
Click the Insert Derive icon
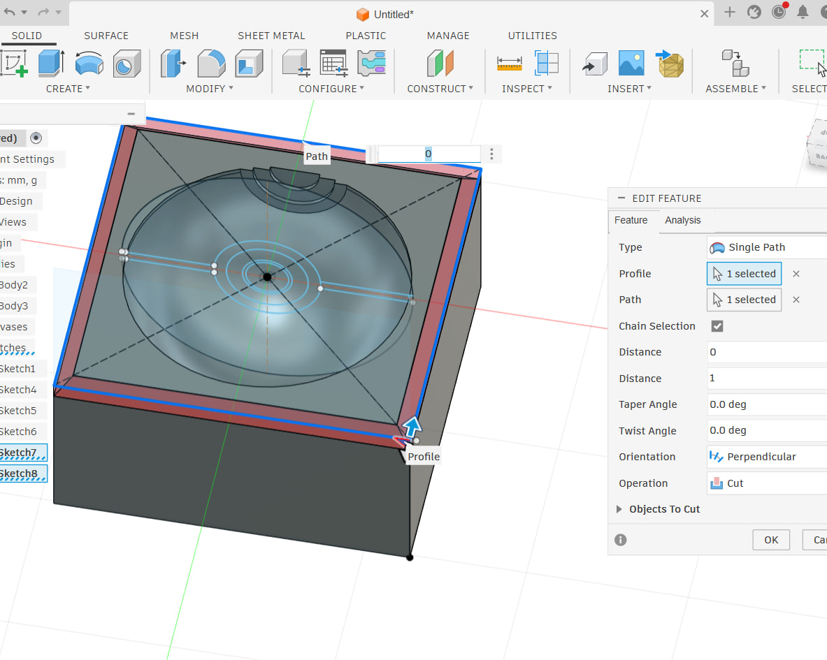[x=594, y=64]
